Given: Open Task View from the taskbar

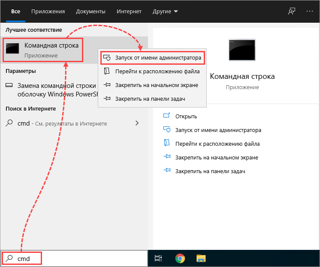Looking at the screenshot, I should (158, 258).
